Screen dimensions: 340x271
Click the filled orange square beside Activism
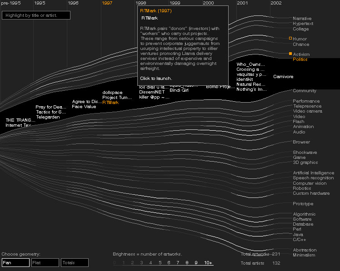290,54
